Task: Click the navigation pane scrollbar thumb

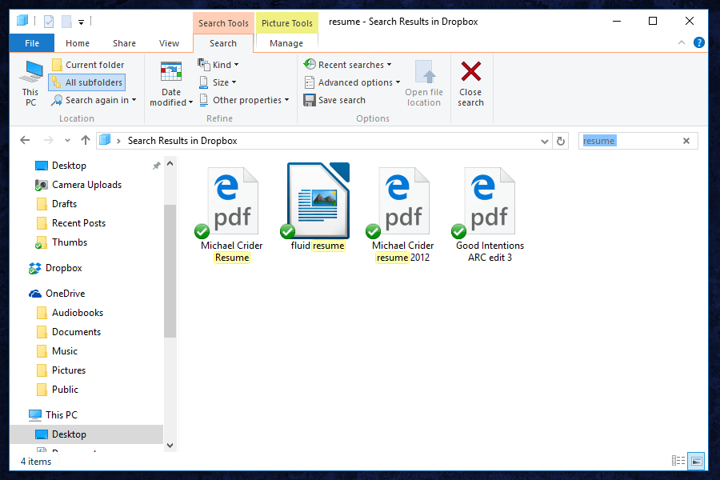Action: coord(170,271)
